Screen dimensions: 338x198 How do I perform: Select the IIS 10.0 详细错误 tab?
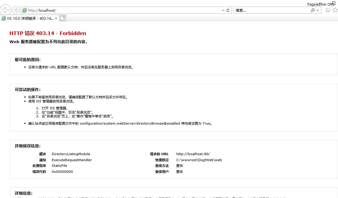[x=29, y=18]
